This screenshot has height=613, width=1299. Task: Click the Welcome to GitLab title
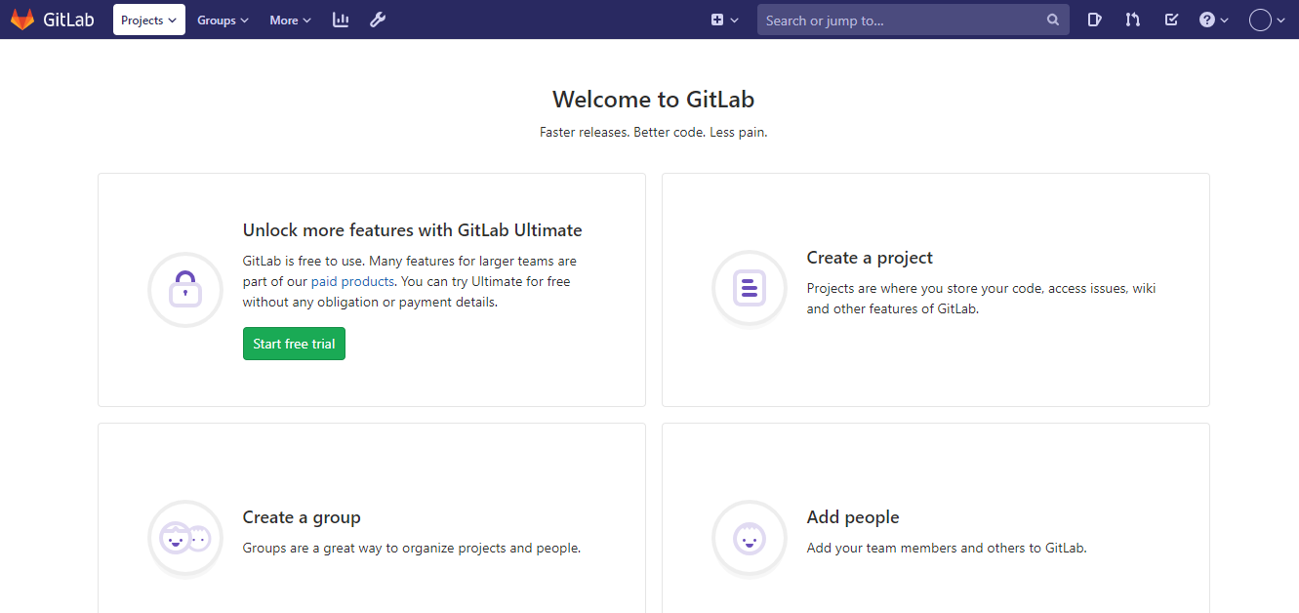(x=653, y=100)
